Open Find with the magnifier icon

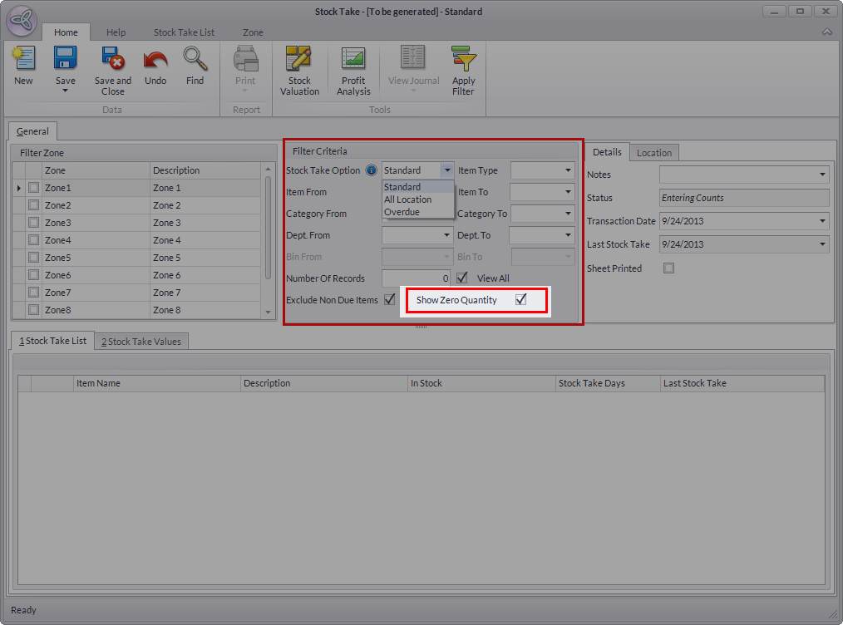pyautogui.click(x=195, y=60)
